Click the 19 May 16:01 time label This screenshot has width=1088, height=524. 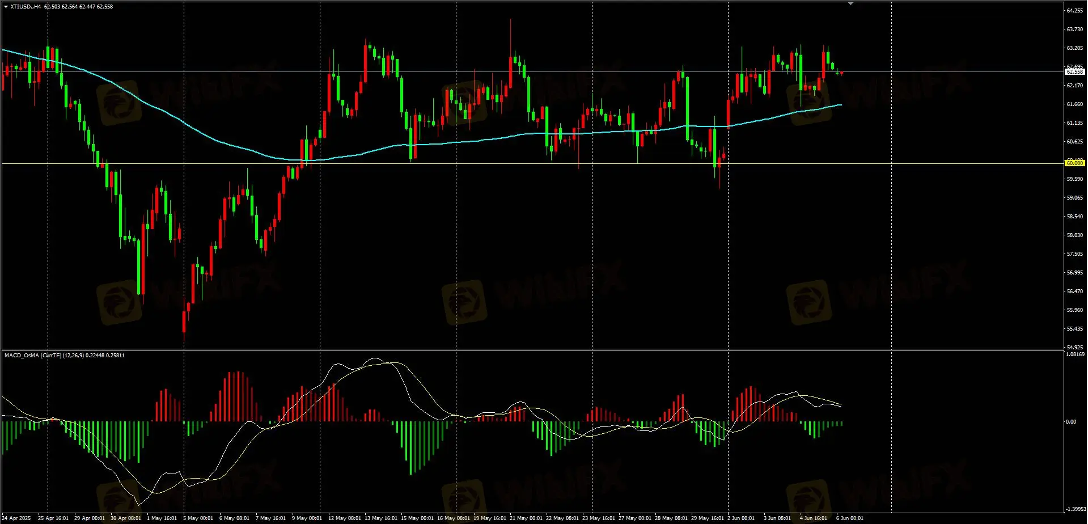pos(490,518)
